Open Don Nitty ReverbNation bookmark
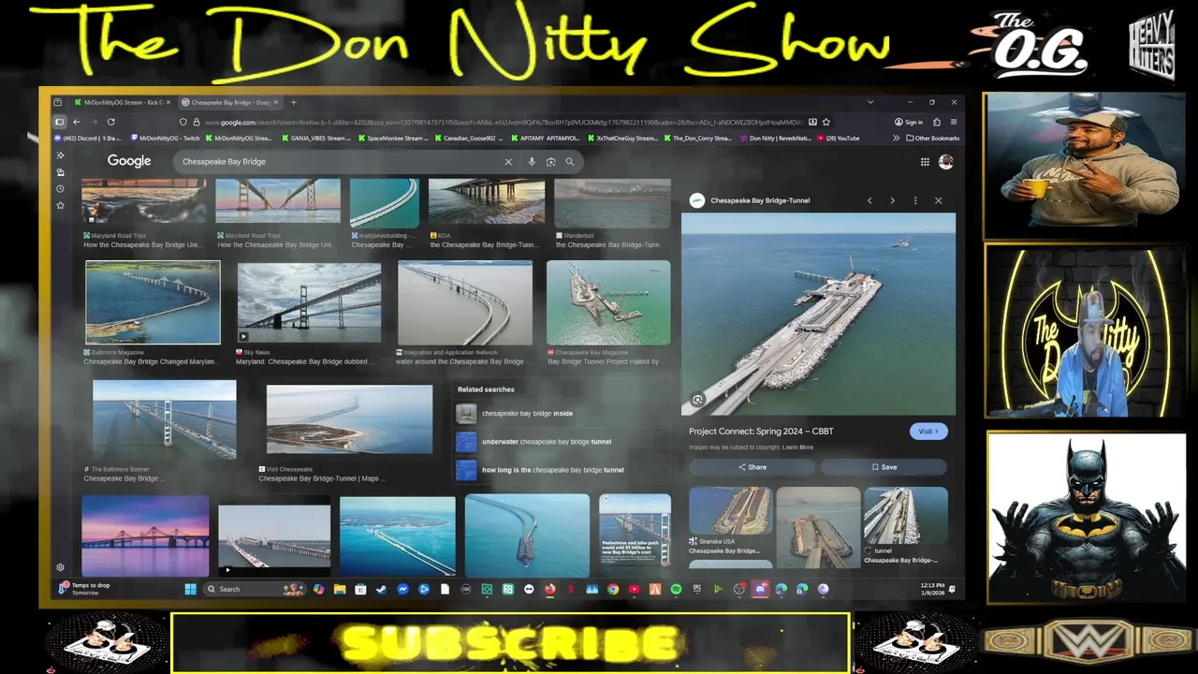Image resolution: width=1198 pixels, height=674 pixels. [x=775, y=139]
